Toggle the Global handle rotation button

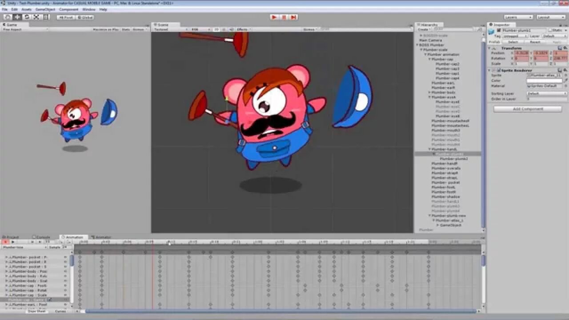(x=84, y=17)
